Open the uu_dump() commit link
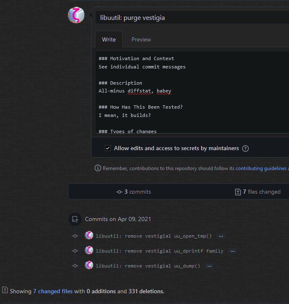289x304 pixels. click(148, 266)
